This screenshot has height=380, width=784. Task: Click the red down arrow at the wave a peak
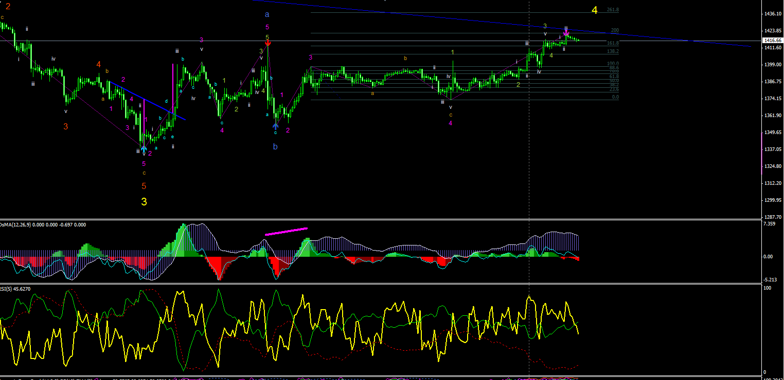tap(268, 44)
